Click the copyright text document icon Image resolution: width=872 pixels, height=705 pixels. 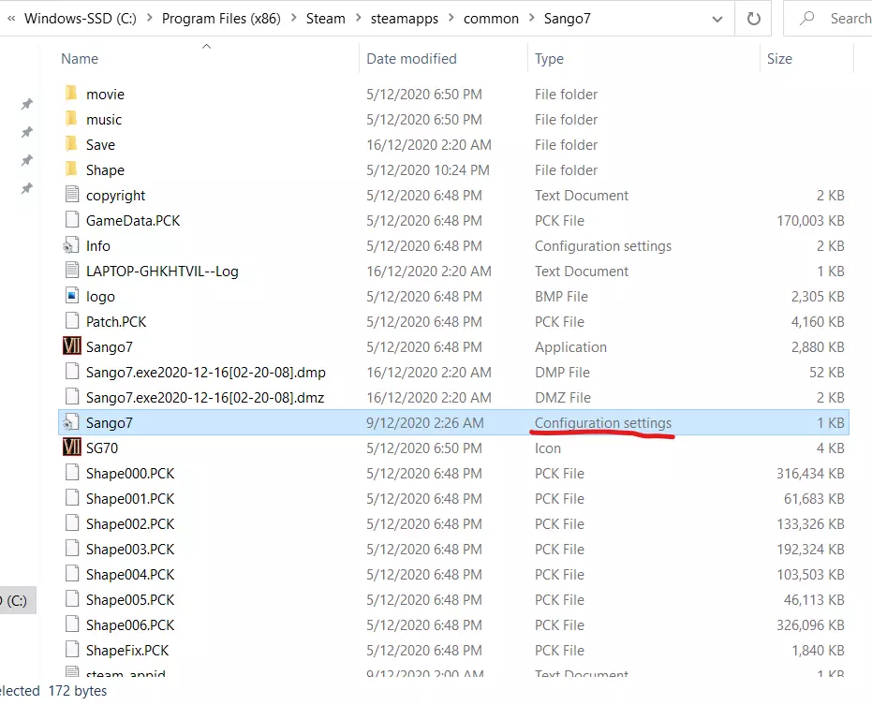(72, 195)
